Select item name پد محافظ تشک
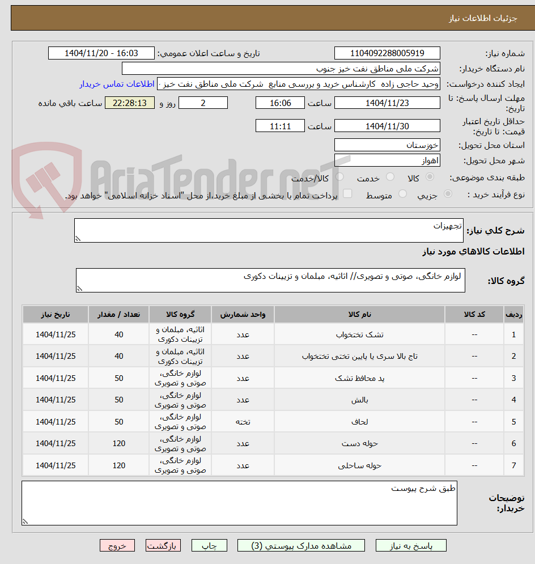535x564 pixels. tap(359, 378)
